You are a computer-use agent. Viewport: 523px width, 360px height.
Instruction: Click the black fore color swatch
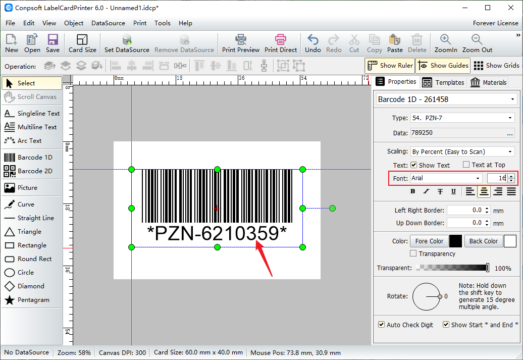[x=456, y=241]
